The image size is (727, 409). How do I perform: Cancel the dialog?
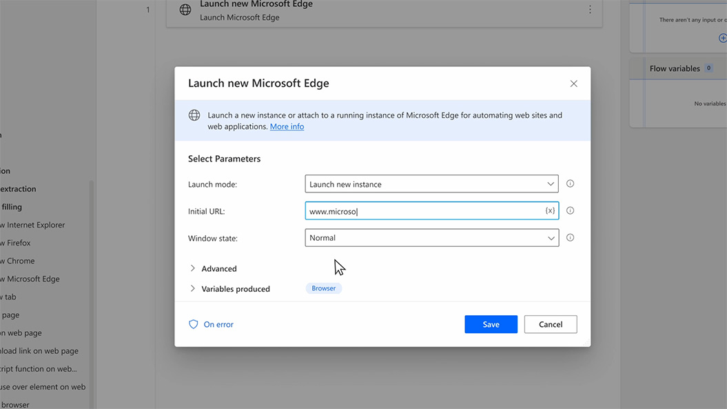tap(551, 324)
